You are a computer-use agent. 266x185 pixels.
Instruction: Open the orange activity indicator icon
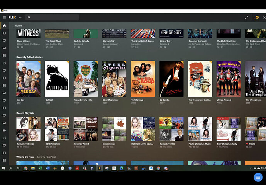pyautogui.click(x=257, y=17)
